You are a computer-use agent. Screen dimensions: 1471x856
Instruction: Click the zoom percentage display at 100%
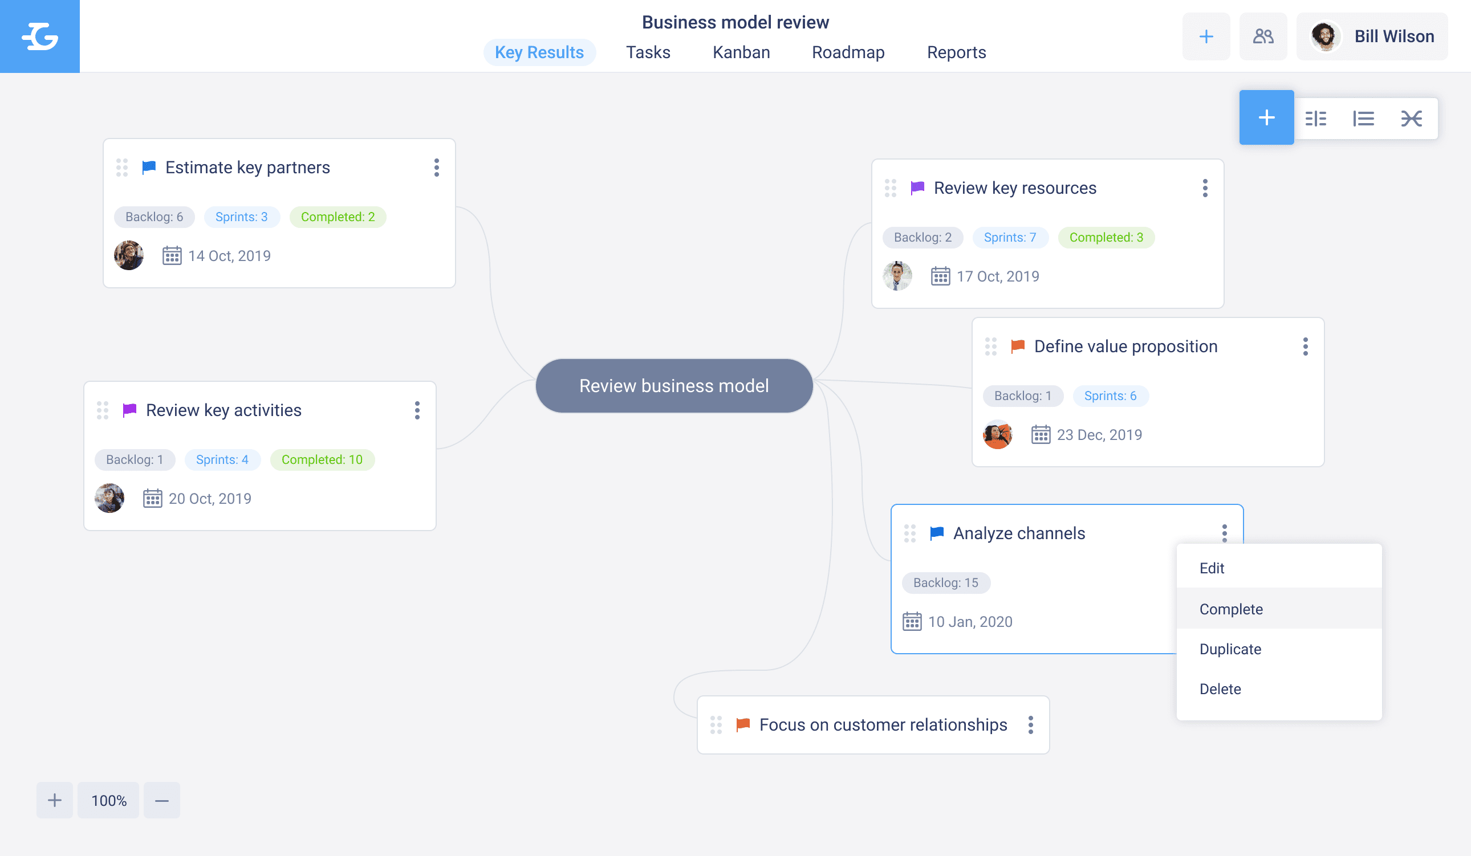click(x=108, y=800)
